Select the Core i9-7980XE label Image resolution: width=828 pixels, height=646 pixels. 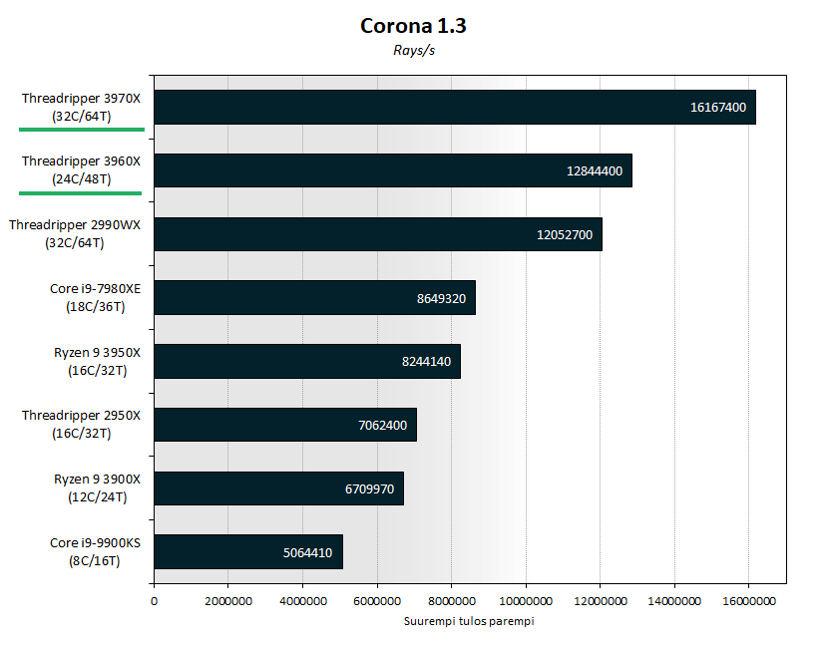pos(88,298)
